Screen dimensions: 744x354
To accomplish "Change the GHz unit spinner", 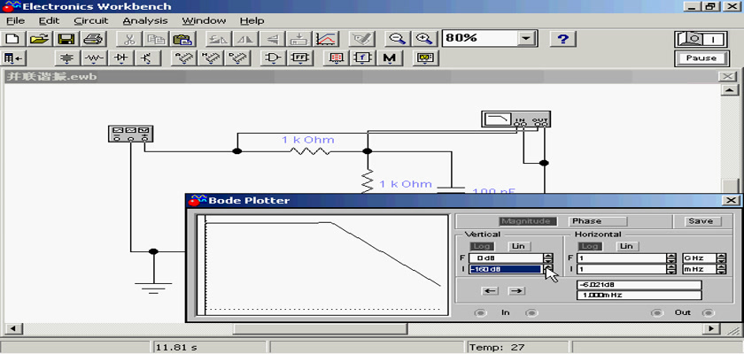I will click(x=722, y=258).
